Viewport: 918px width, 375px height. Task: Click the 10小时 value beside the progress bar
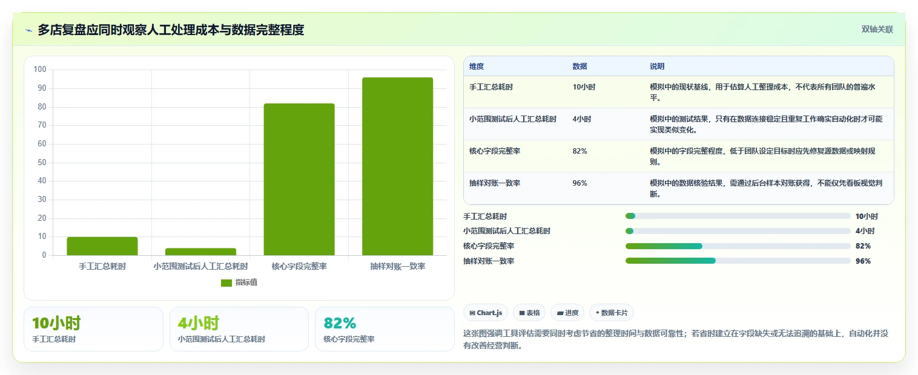[867, 216]
